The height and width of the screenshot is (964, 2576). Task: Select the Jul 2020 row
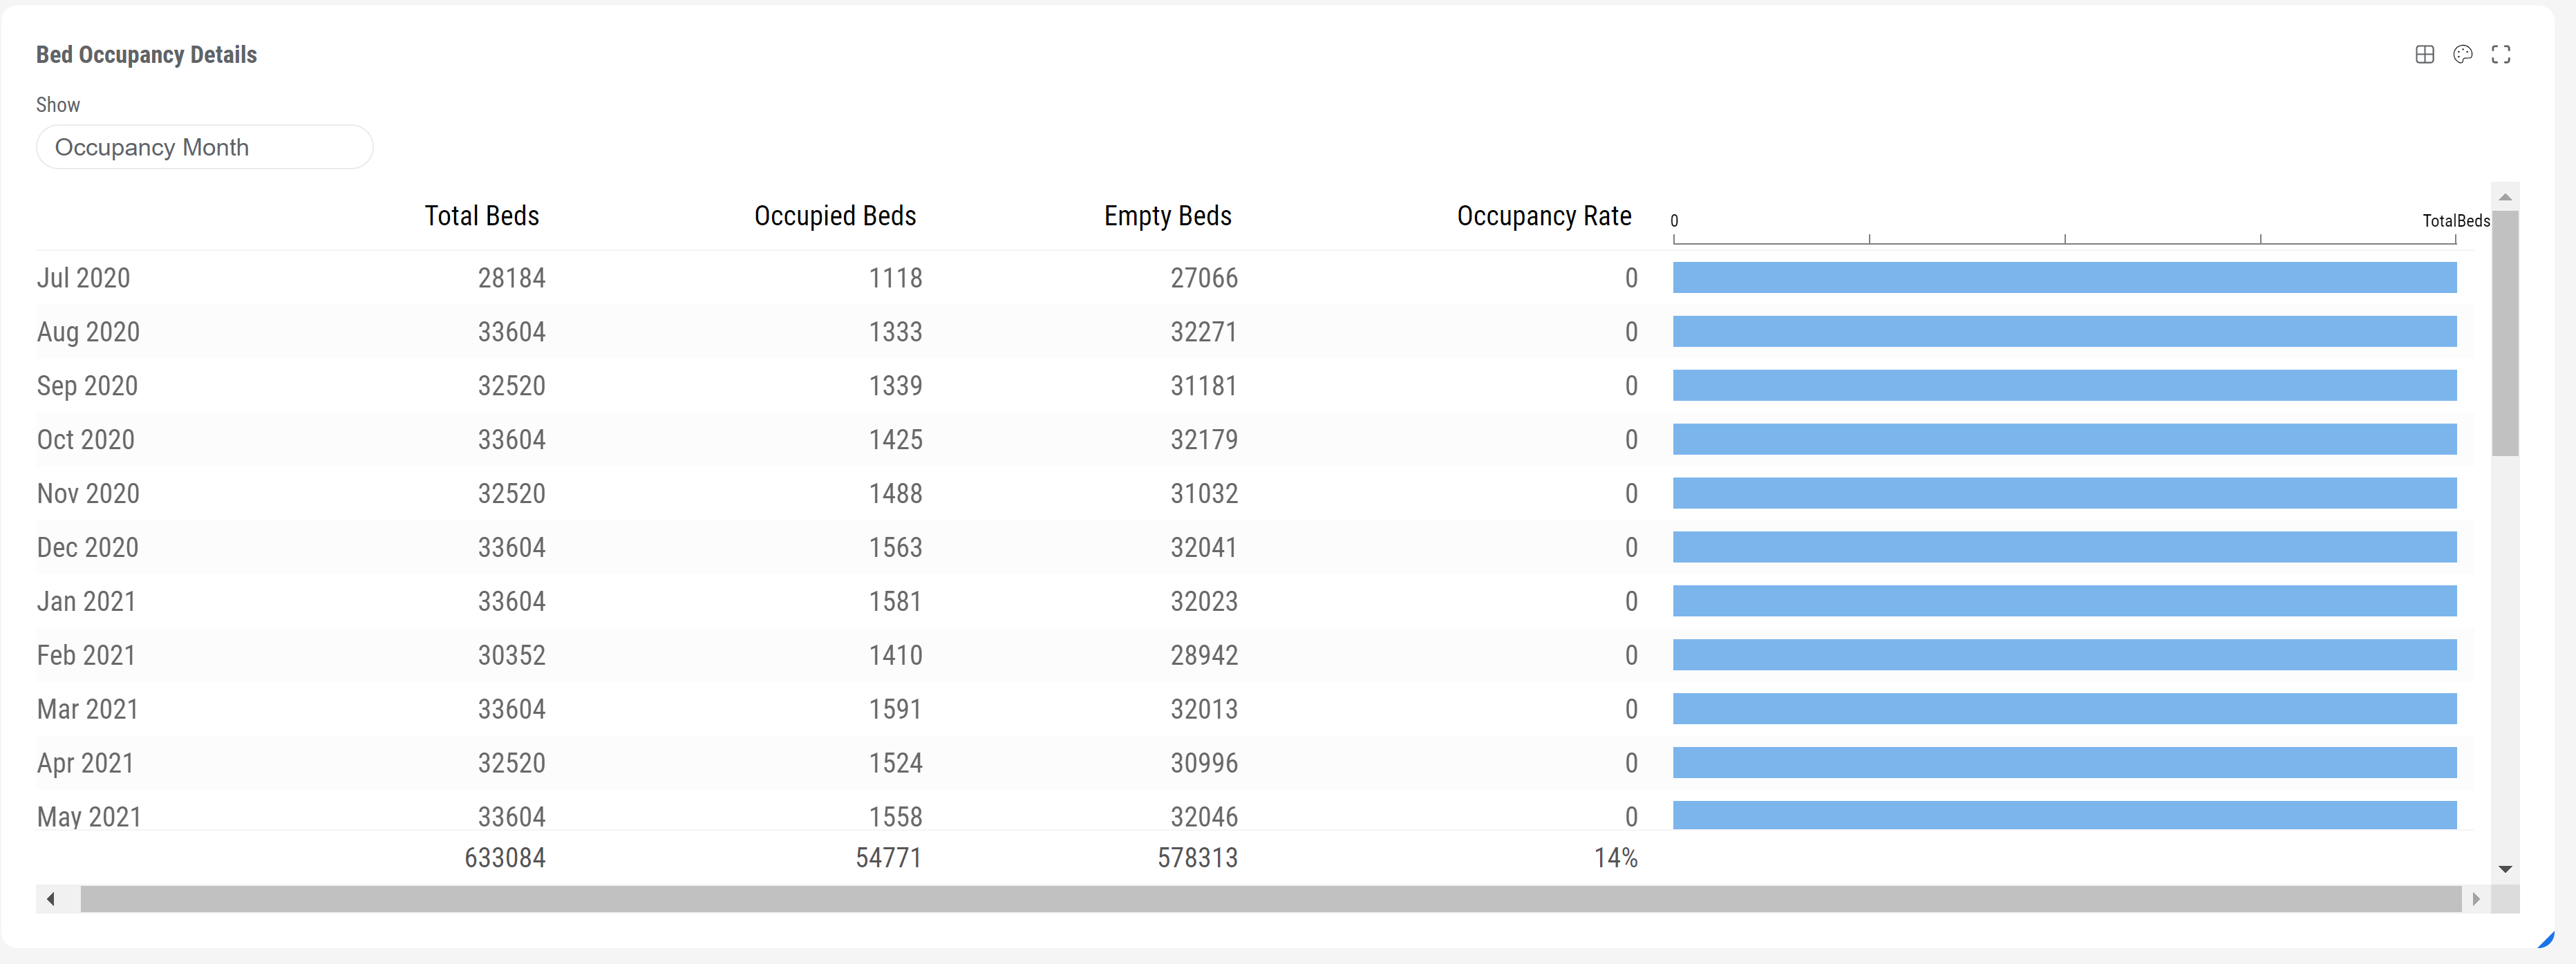pyautogui.click(x=84, y=277)
